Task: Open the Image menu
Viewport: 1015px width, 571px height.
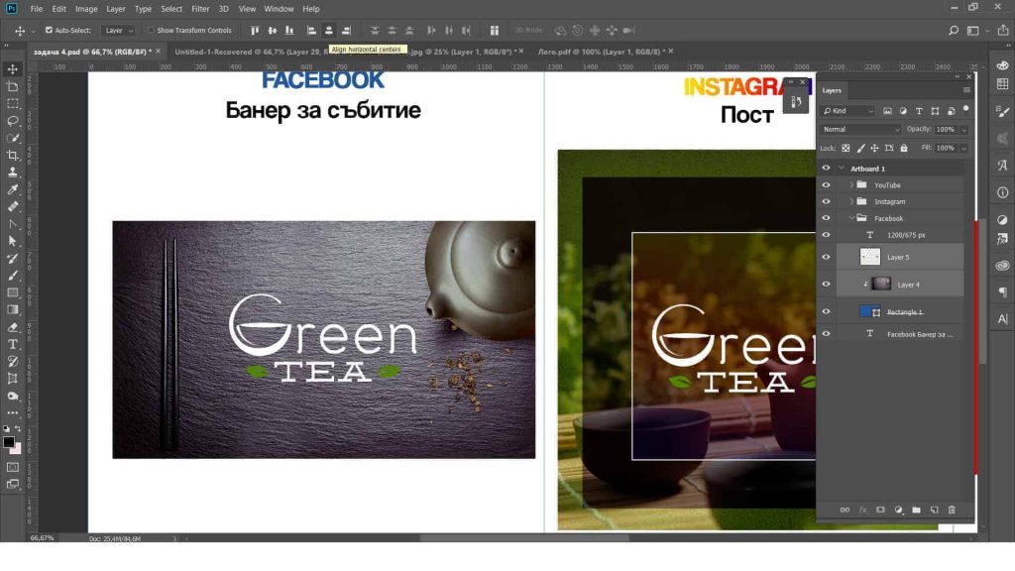Action: coord(86,9)
